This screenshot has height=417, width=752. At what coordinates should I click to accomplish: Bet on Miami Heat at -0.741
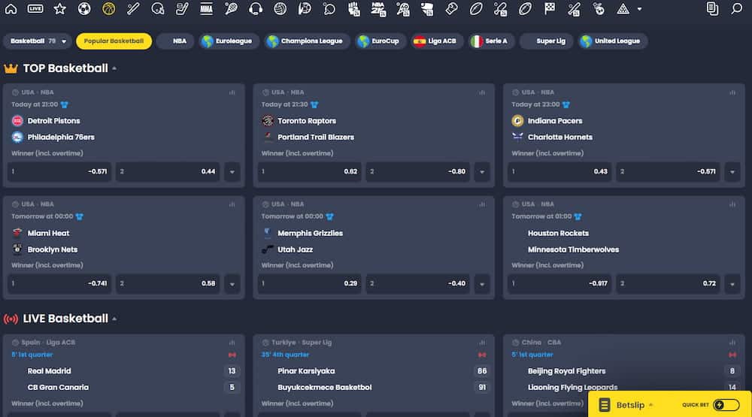pos(59,284)
